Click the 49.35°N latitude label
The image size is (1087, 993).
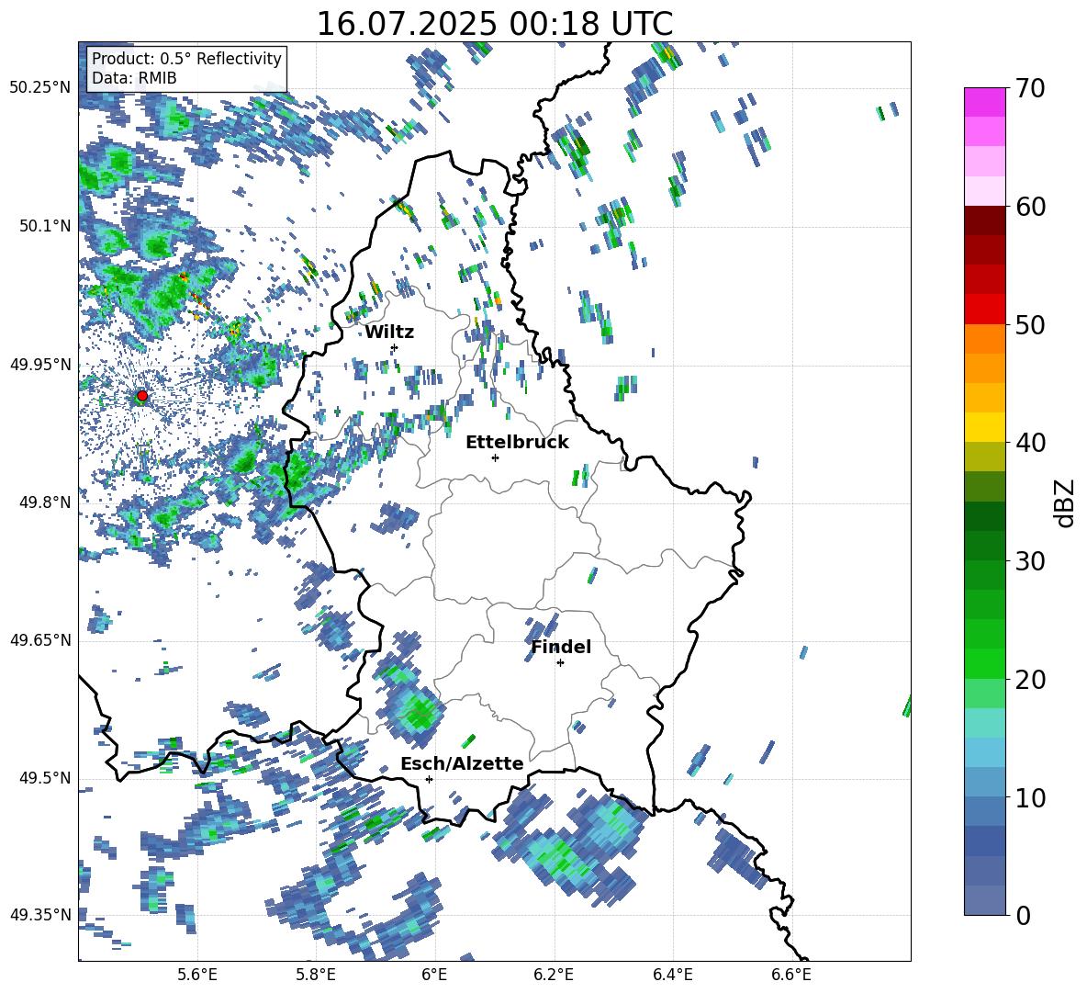tap(40, 915)
